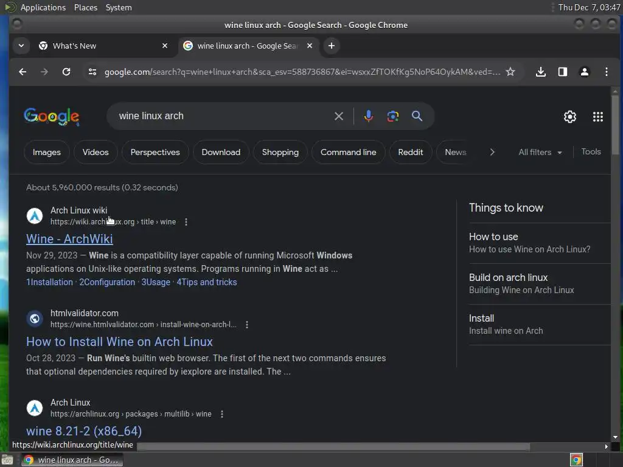Image resolution: width=623 pixels, height=467 pixels.
Task: Open the Wine - ArchWiki result
Action: pyautogui.click(x=69, y=239)
